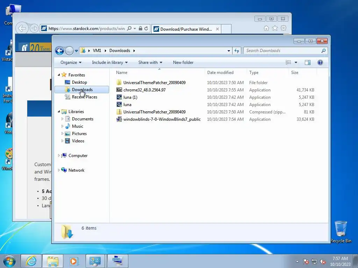
Task: Open the Share with menu
Action: (x=150, y=62)
